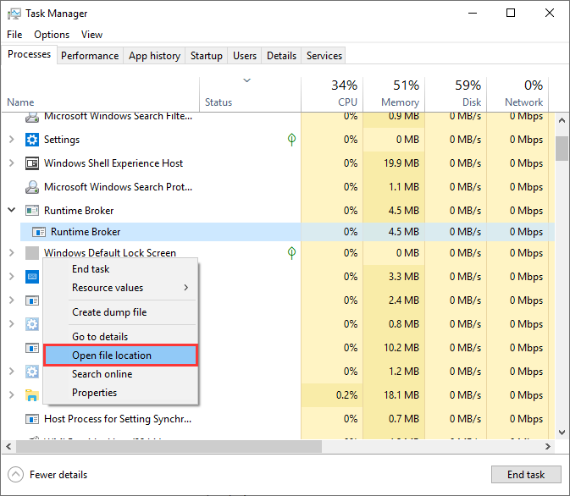Image resolution: width=570 pixels, height=496 pixels.
Task: Choose Go to details in context menu
Action: tap(120, 337)
